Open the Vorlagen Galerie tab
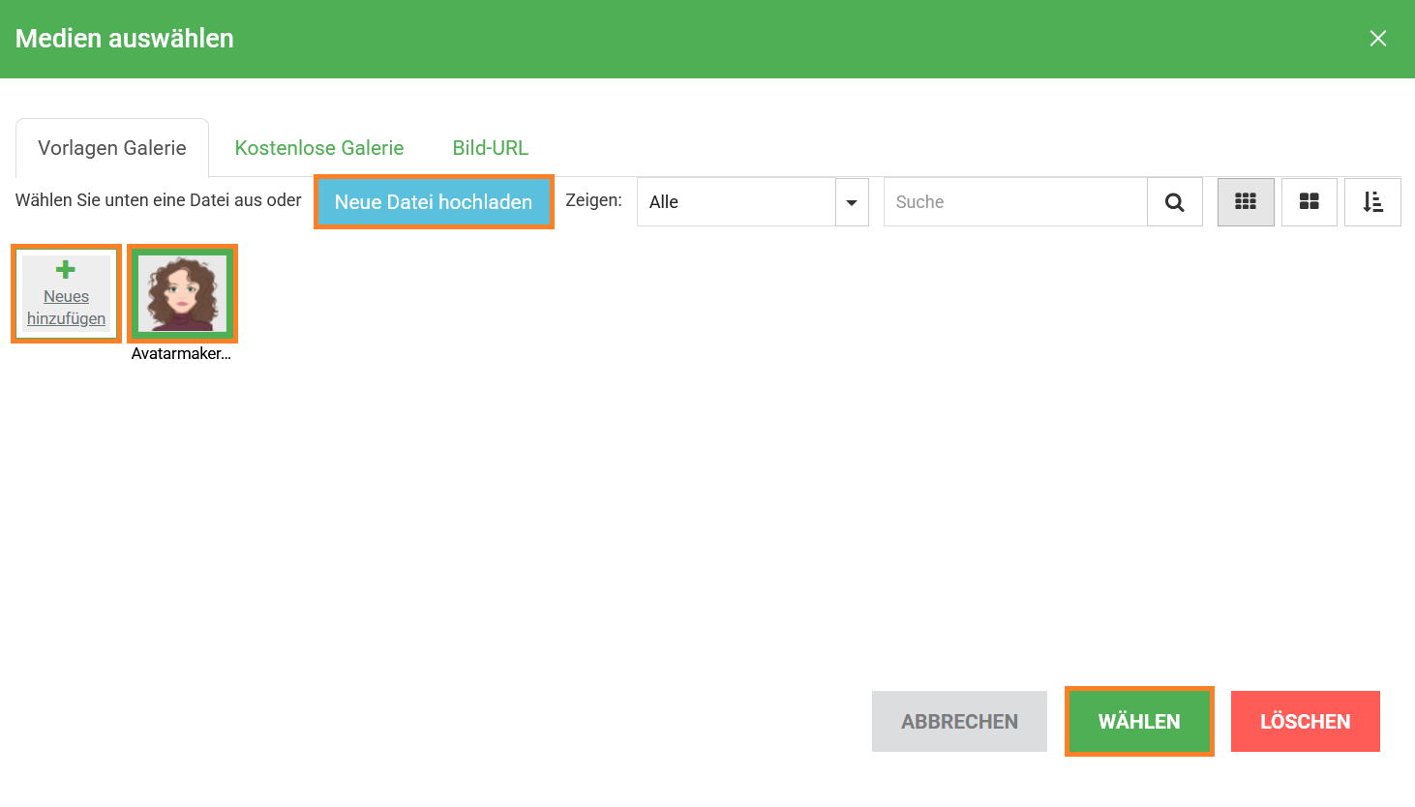1415x807 pixels. 112,148
